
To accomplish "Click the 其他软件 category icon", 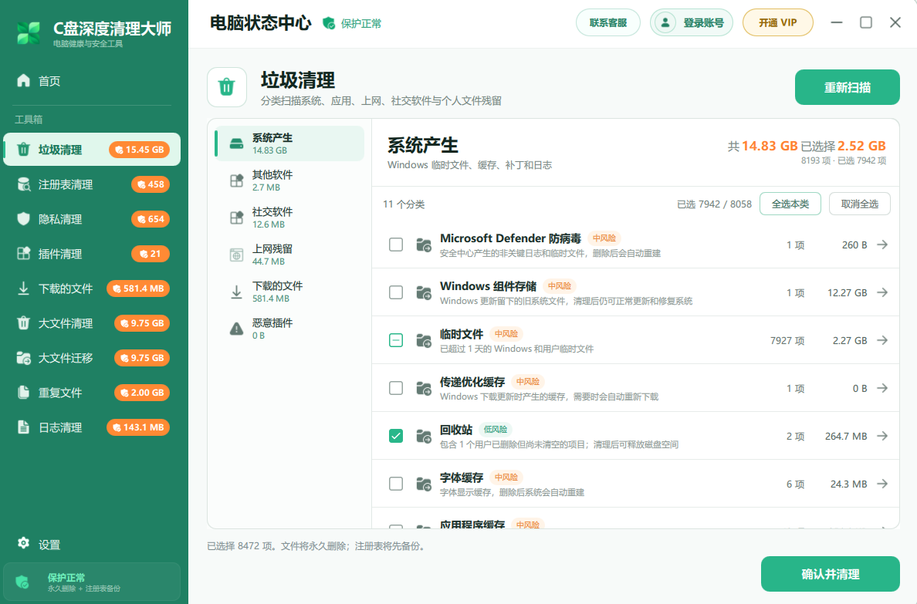I will point(236,181).
